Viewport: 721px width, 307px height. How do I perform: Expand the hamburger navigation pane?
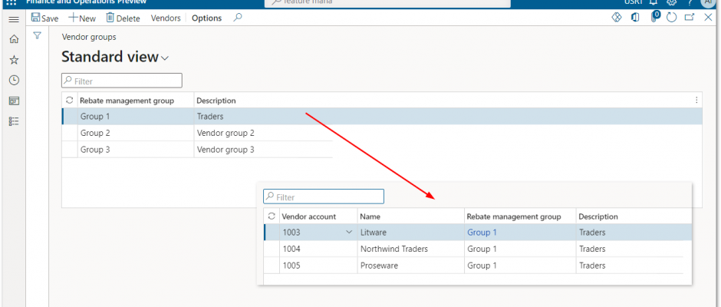pos(14,19)
